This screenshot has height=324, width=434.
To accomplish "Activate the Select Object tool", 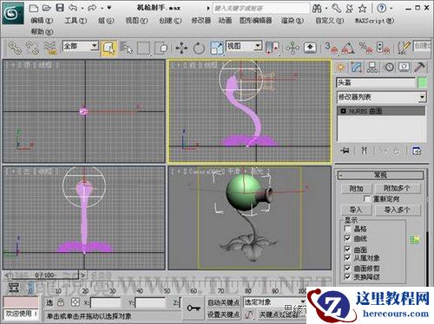I will tap(108, 48).
